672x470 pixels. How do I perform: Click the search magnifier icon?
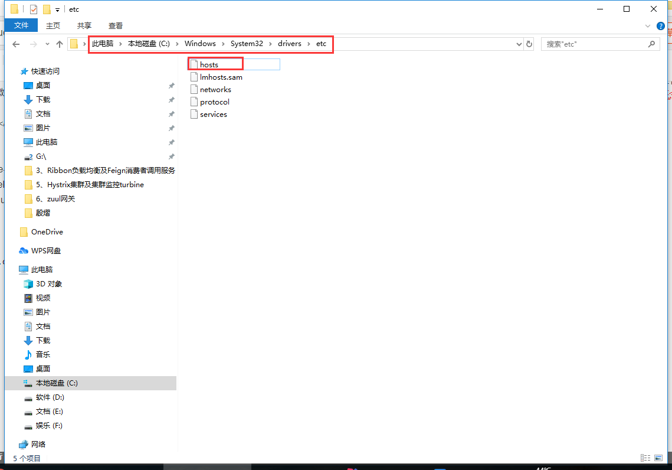click(x=651, y=44)
